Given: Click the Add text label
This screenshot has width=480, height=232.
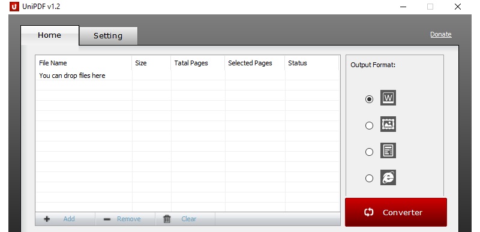Looking at the screenshot, I should (x=69, y=219).
